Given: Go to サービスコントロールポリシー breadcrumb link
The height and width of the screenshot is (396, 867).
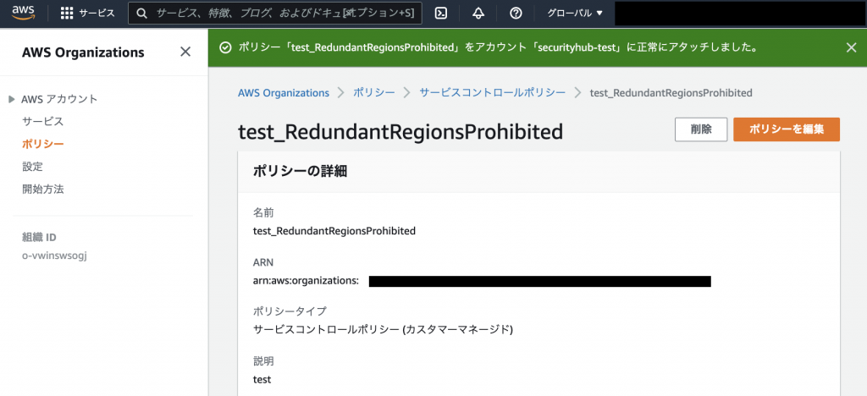Looking at the screenshot, I should point(492,93).
